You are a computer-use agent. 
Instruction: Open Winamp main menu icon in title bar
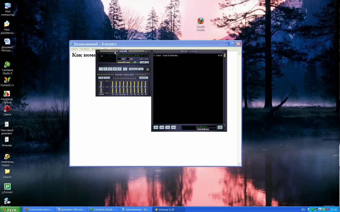click(x=98, y=51)
